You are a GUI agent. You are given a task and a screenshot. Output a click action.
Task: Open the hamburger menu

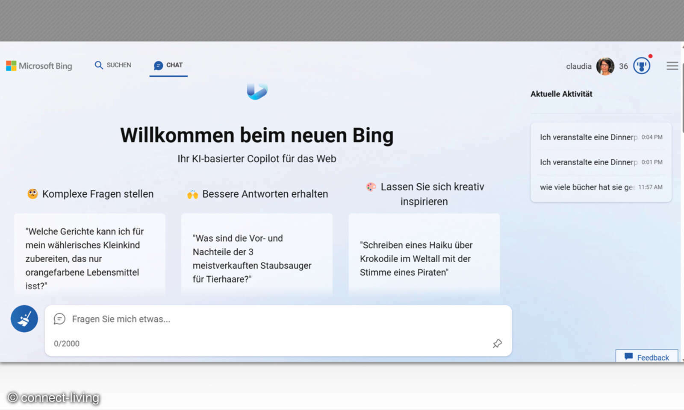coord(672,66)
